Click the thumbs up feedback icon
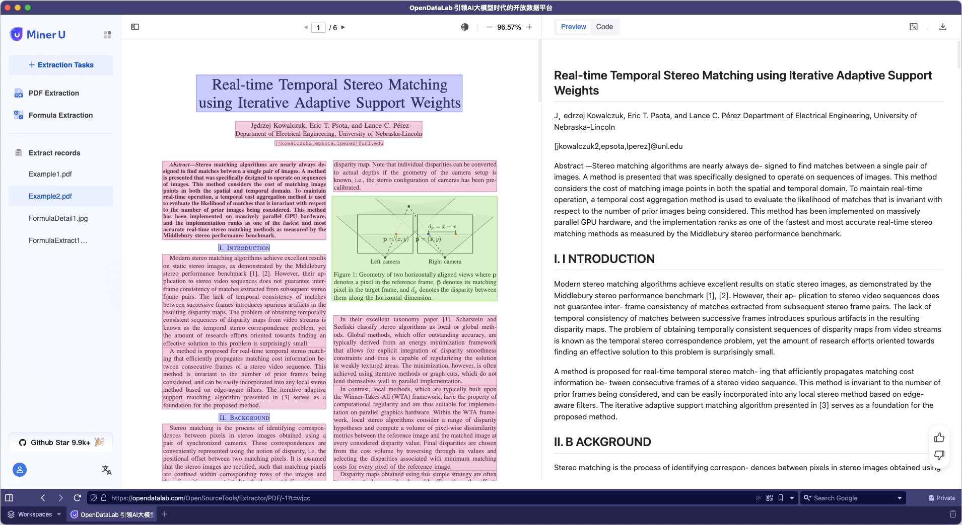This screenshot has height=525, width=962. [x=939, y=437]
